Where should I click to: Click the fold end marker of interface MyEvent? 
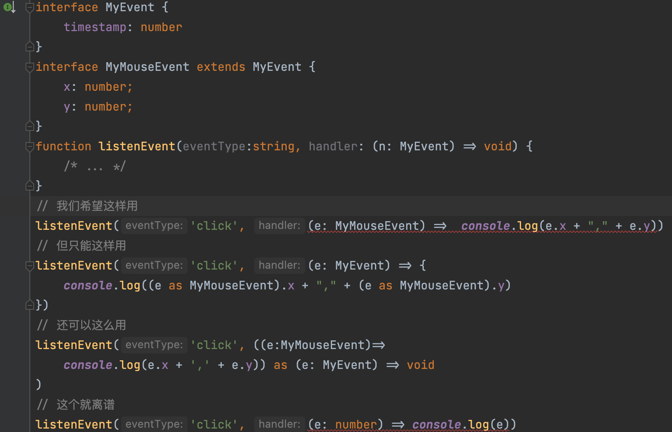point(30,46)
